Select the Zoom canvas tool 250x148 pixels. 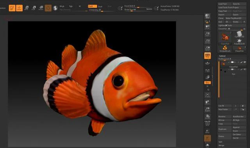click(x=207, y=34)
